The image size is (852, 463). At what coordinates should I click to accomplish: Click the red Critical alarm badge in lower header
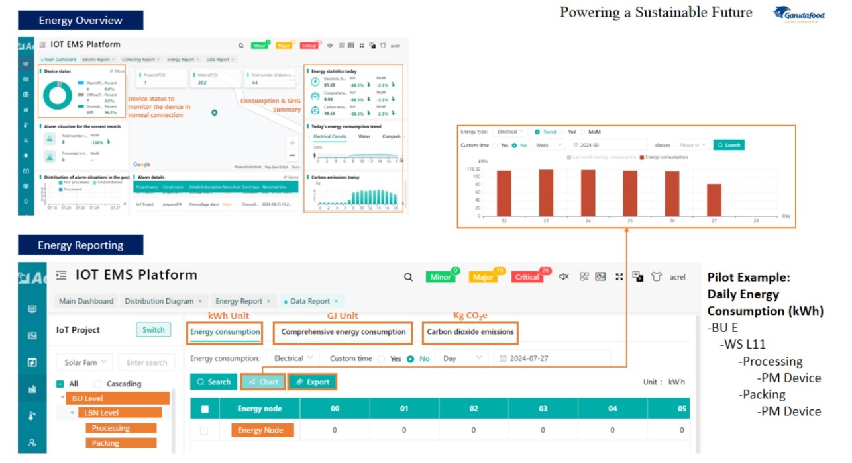coord(527,277)
